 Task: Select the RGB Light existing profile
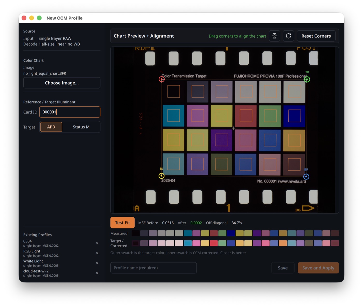(x=41, y=253)
